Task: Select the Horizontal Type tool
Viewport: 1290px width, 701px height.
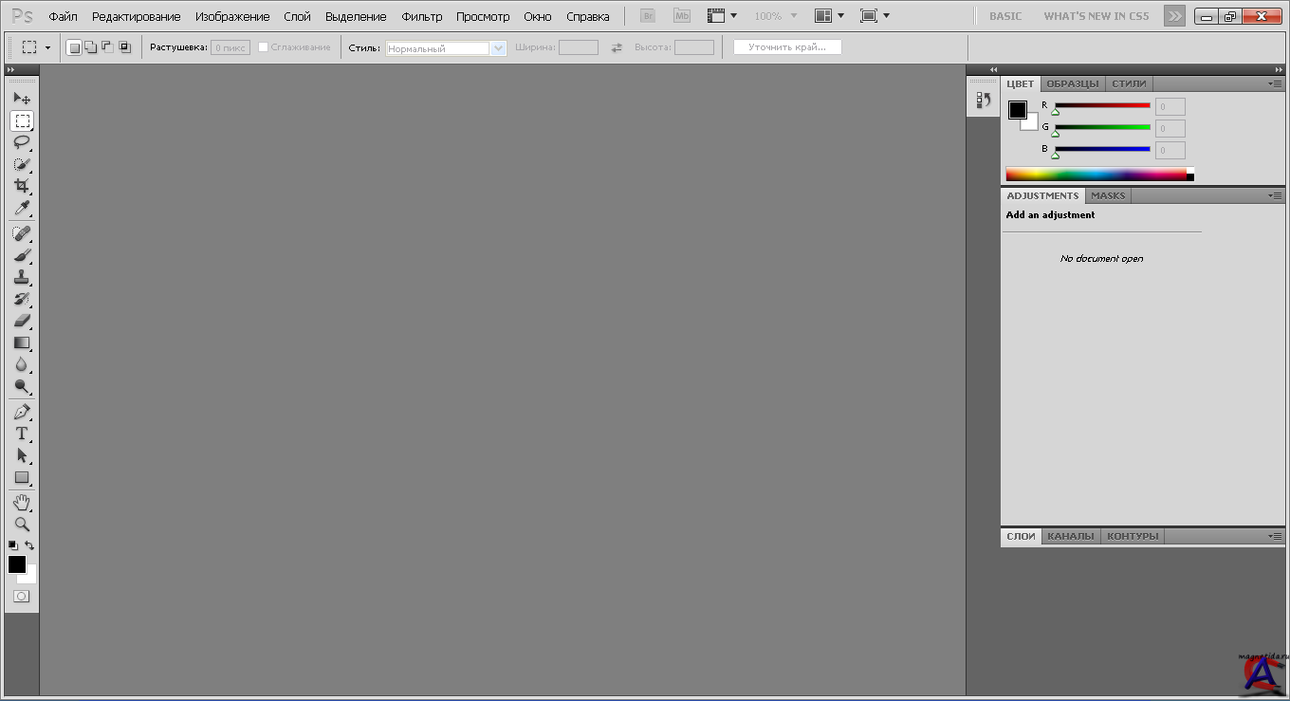Action: point(22,434)
